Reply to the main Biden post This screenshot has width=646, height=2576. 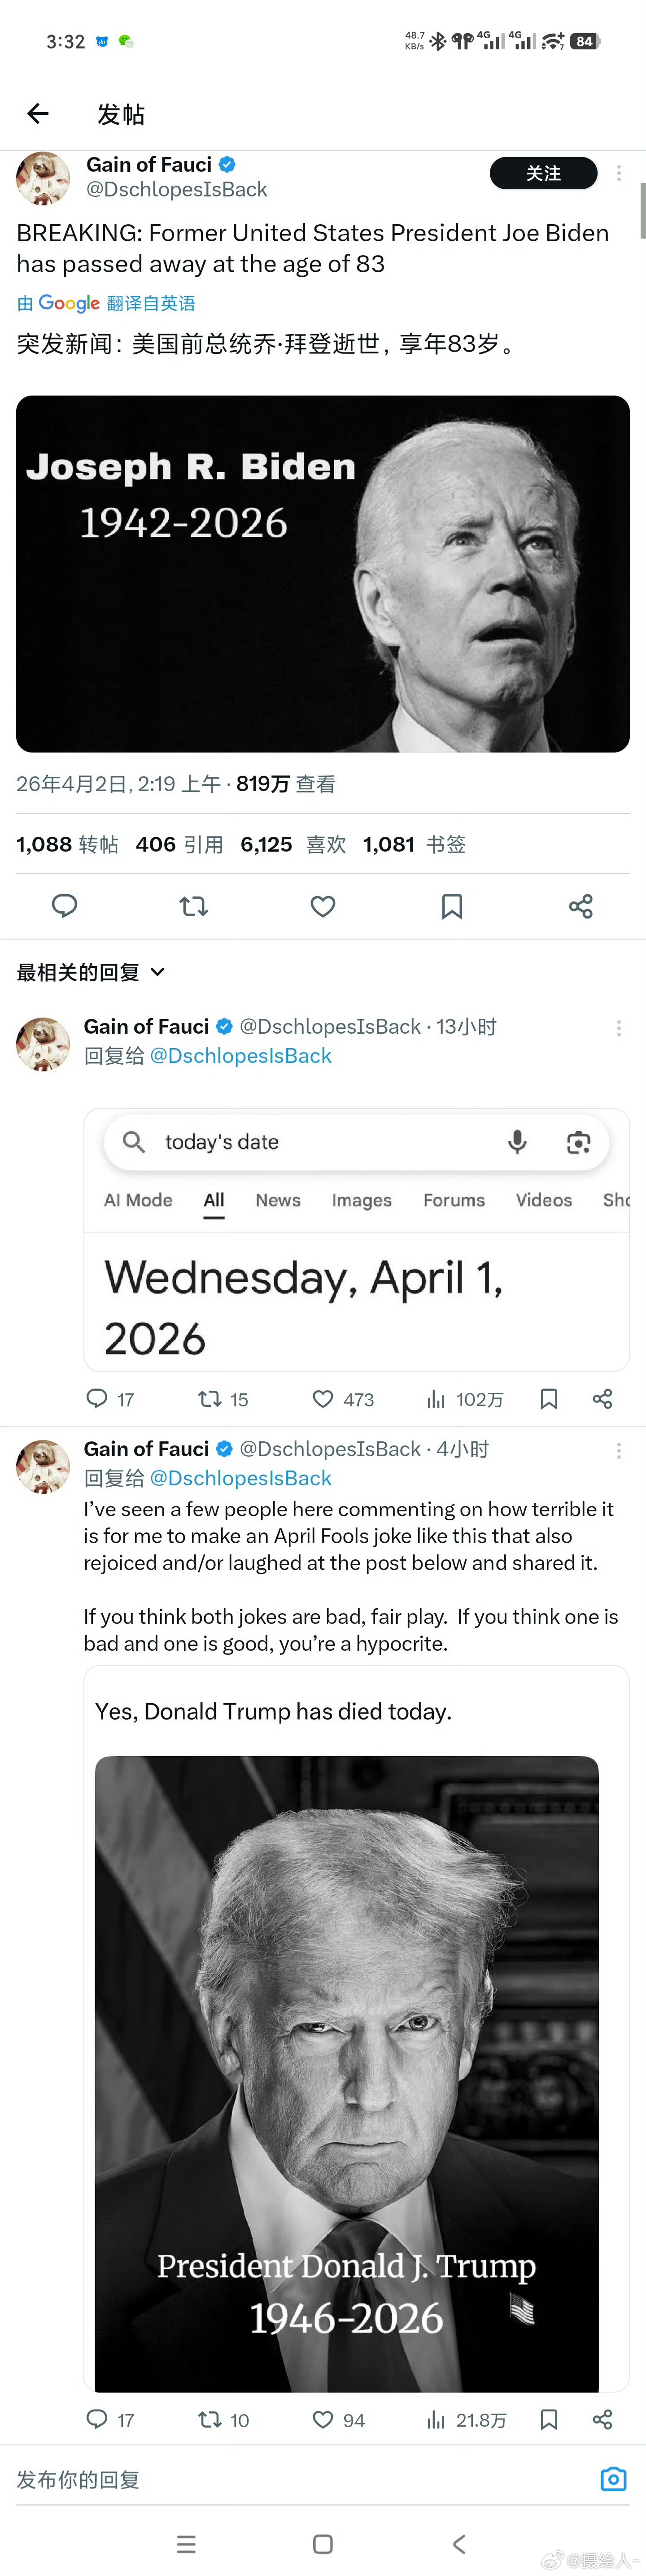pos(65,906)
